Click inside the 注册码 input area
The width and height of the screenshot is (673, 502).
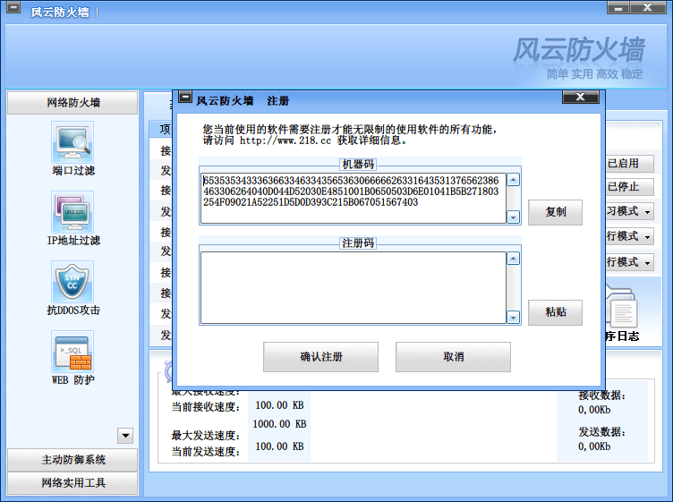(x=353, y=287)
